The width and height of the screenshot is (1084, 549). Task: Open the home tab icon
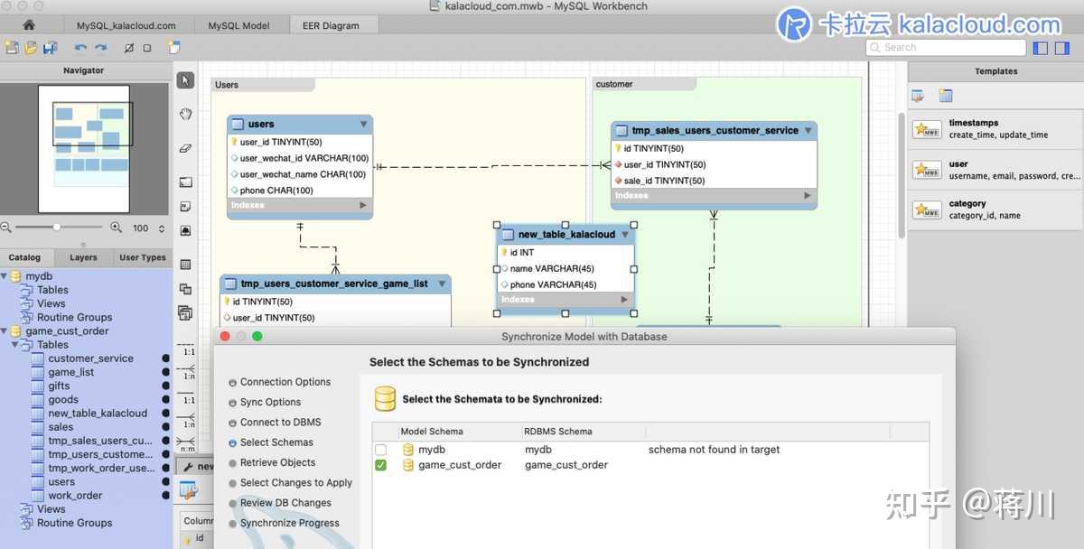click(x=29, y=25)
